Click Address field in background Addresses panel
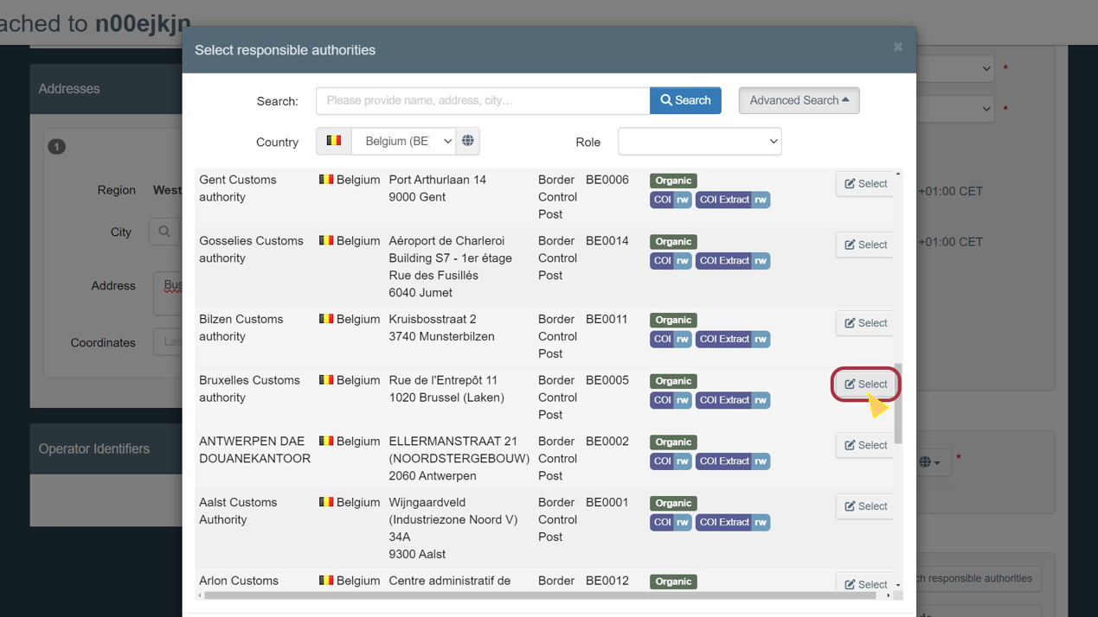This screenshot has height=617, width=1098. click(x=169, y=292)
